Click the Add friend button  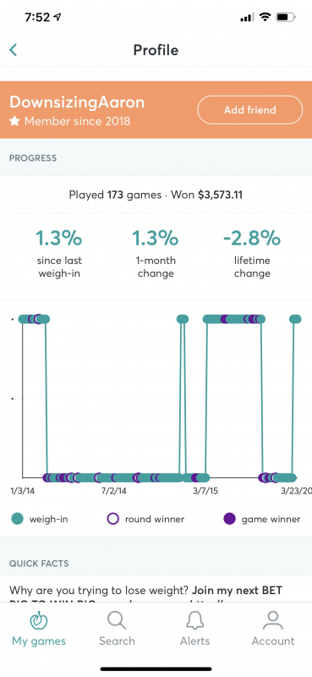pyautogui.click(x=250, y=110)
